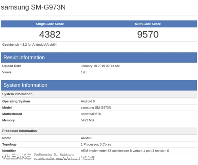
Task: Click the multi-core score value 9570
Action: (x=148, y=35)
